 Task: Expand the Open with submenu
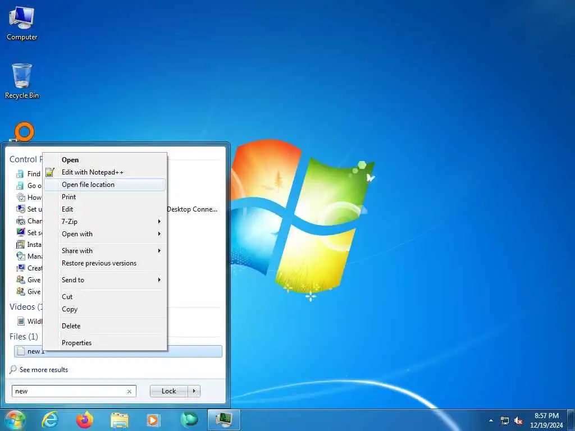(105, 234)
